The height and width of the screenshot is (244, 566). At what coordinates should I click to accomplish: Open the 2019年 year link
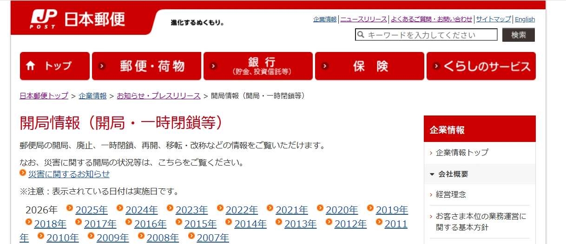[x=392, y=210]
